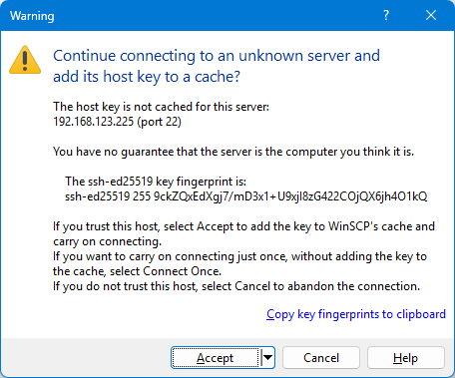Viewport: 455px width, 378px height.
Task: Close the Warning dialog
Action: click(x=431, y=15)
